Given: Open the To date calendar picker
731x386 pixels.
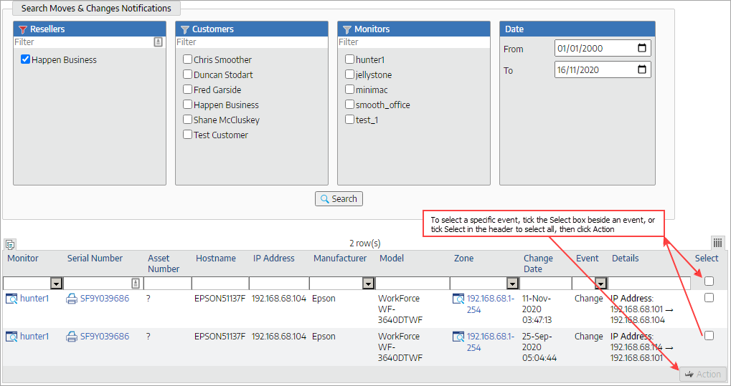Looking at the screenshot, I should (642, 70).
